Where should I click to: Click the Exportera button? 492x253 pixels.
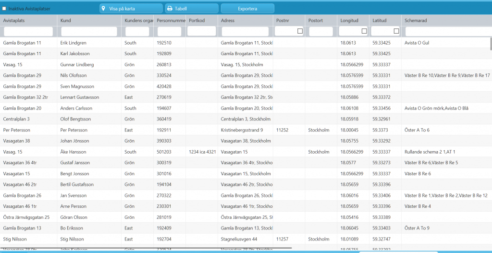pos(247,9)
